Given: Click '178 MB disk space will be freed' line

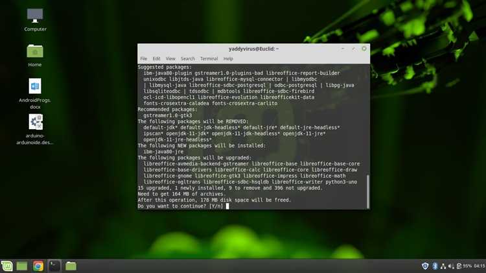Looking at the screenshot, I should pyautogui.click(x=214, y=200).
